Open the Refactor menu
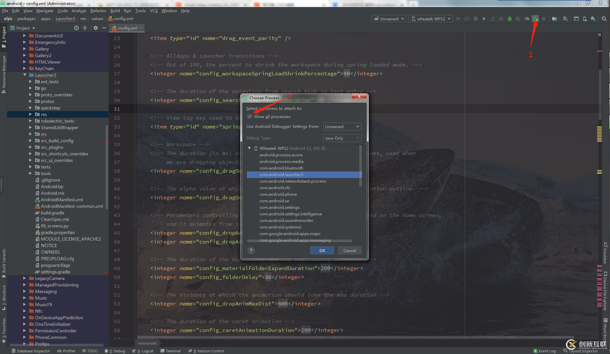This screenshot has height=354, width=610. click(98, 10)
